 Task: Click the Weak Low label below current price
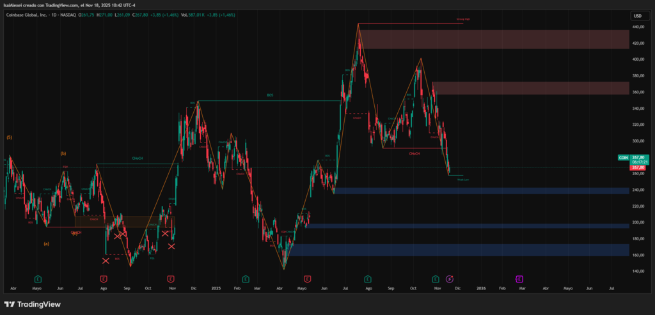point(463,180)
